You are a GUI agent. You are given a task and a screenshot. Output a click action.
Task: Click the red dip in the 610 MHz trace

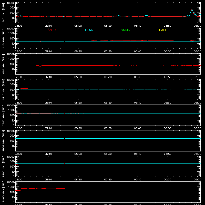tap(40, 66)
